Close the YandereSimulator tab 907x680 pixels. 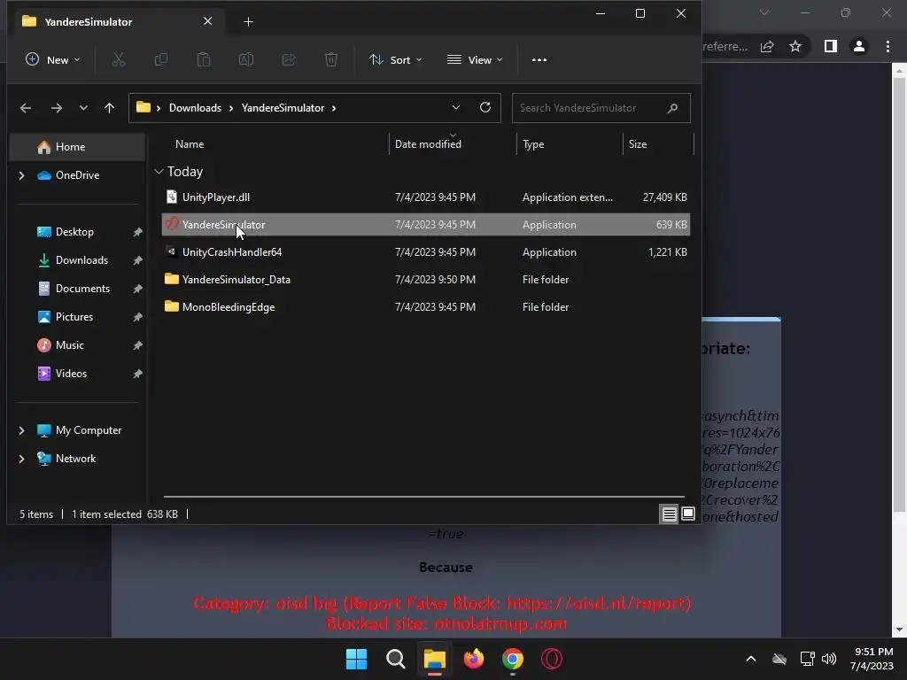coord(207,21)
